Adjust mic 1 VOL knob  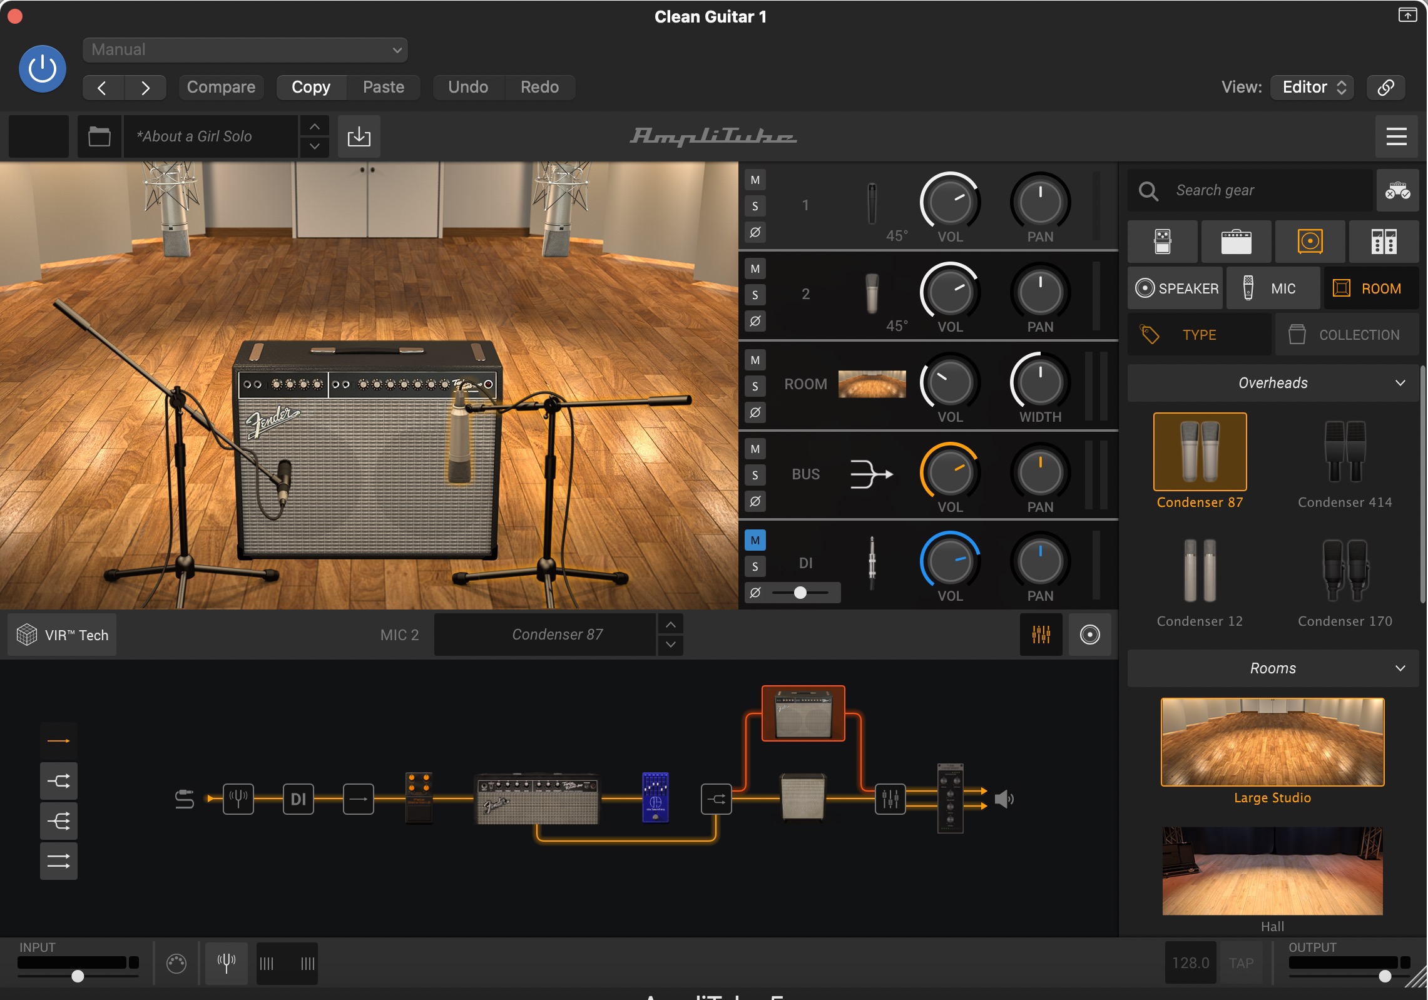[x=950, y=202]
